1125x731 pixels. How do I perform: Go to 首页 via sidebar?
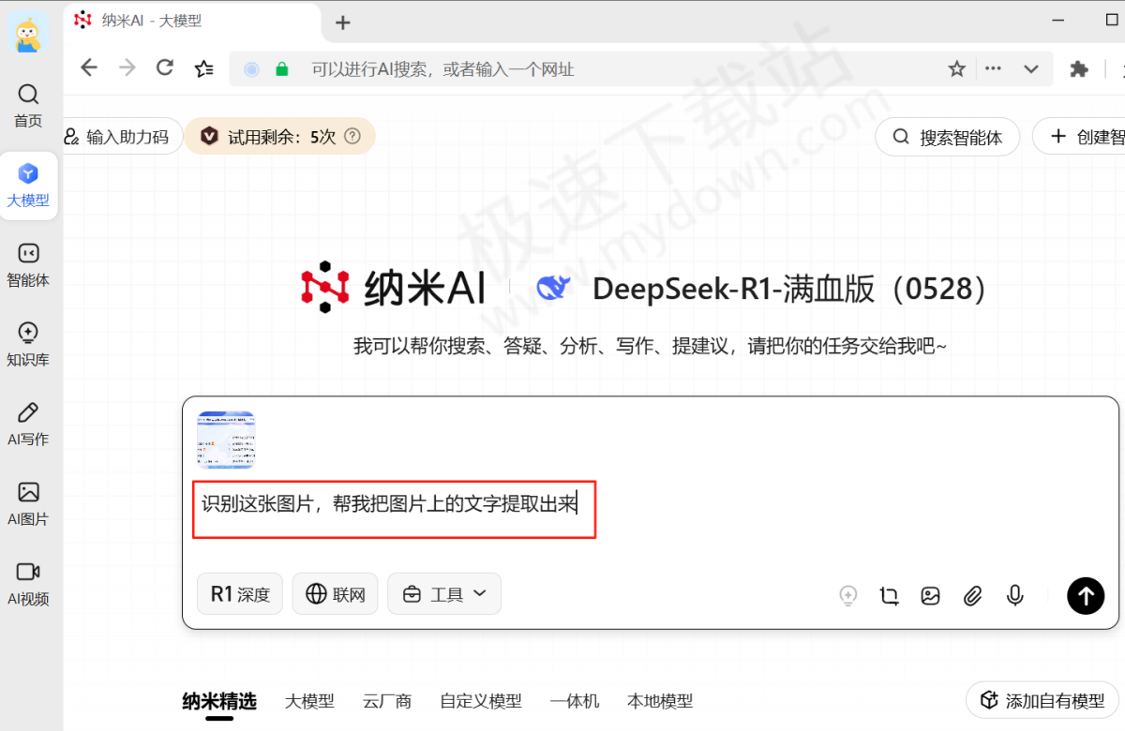pos(28,103)
